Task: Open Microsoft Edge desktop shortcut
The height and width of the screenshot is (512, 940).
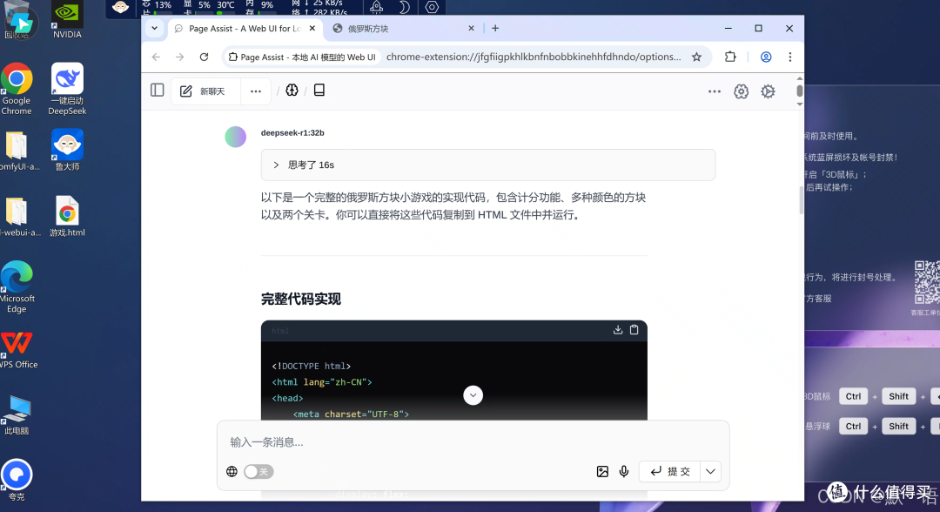Action: pos(17,286)
